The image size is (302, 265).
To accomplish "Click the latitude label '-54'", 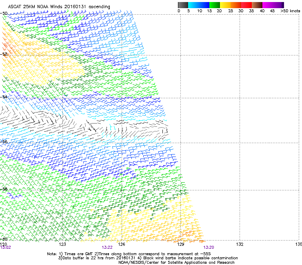I will click(4, 97).
